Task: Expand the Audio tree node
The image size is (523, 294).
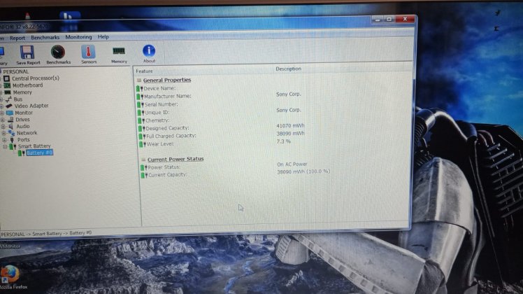Action: tap(3, 127)
